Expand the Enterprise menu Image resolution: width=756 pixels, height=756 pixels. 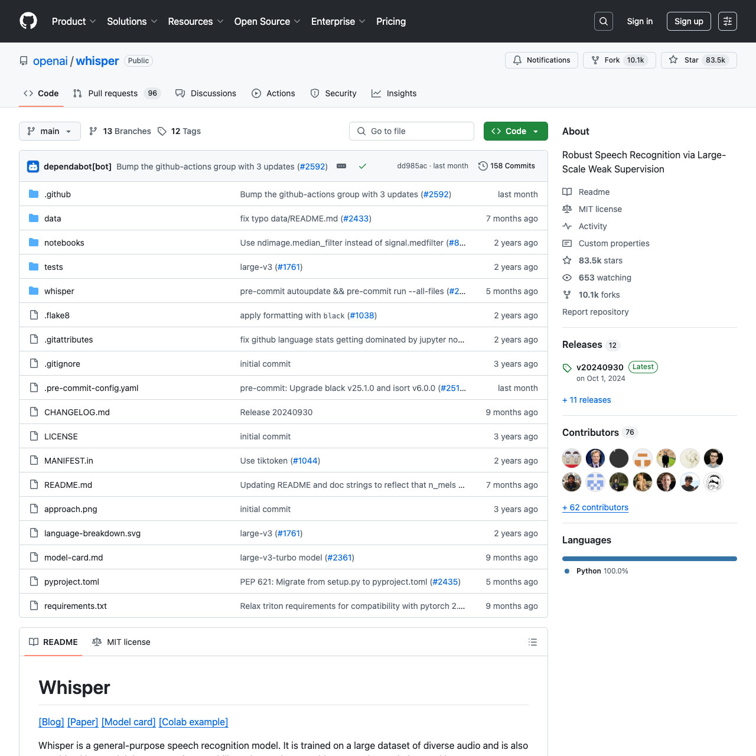pos(338,21)
